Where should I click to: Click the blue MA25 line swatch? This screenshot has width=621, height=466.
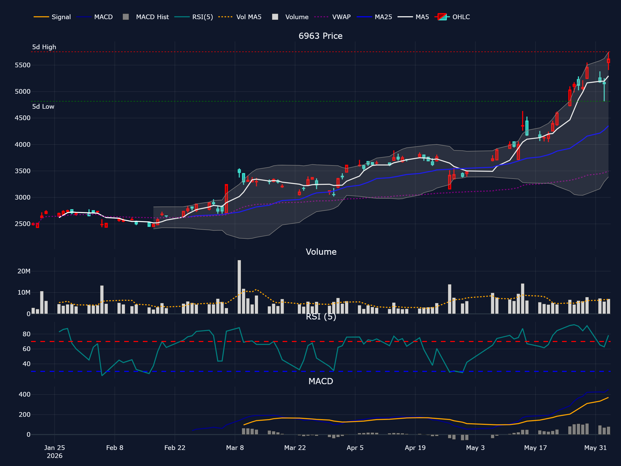pos(364,17)
